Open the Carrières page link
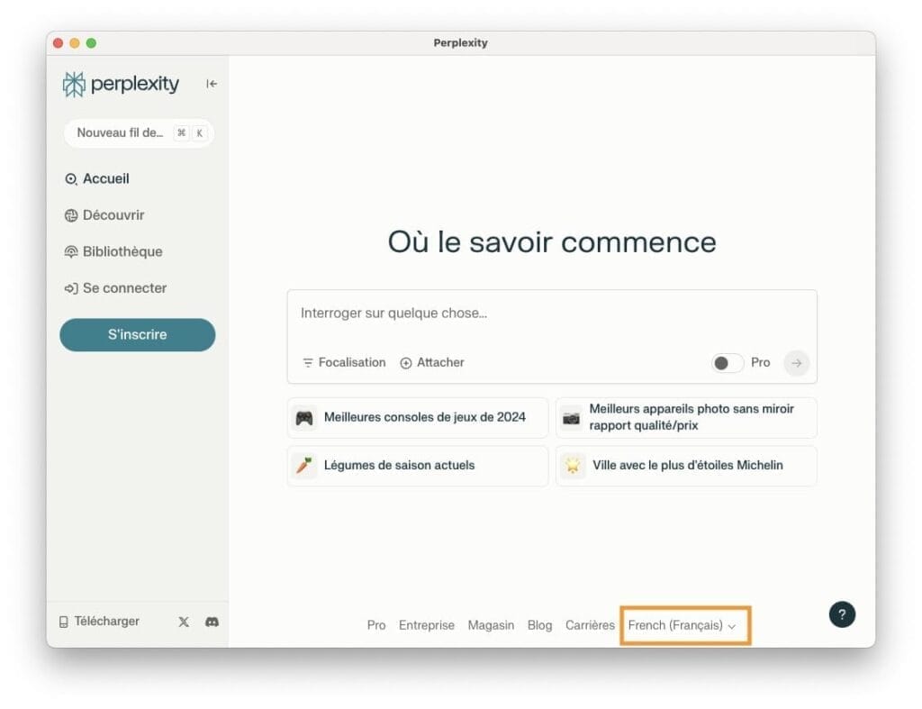This screenshot has width=922, height=709. tap(590, 624)
